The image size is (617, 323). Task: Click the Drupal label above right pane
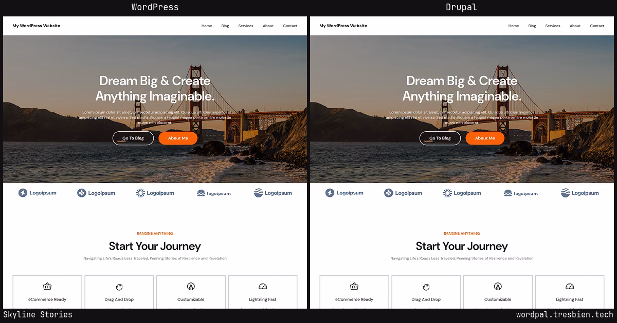[x=462, y=7]
